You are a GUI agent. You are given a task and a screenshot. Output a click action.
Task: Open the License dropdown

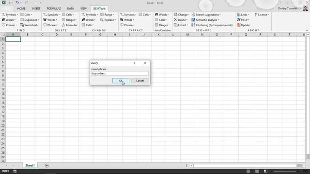[x=262, y=14]
